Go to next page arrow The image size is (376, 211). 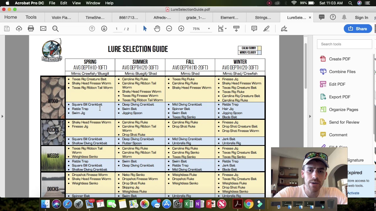104,29
